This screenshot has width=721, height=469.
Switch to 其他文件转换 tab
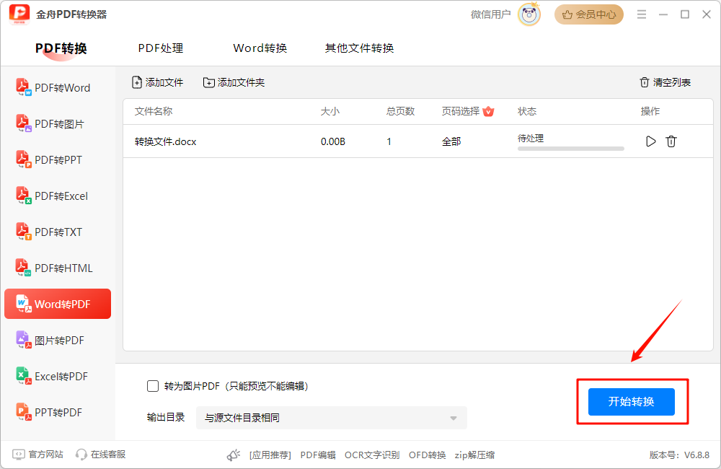(360, 48)
